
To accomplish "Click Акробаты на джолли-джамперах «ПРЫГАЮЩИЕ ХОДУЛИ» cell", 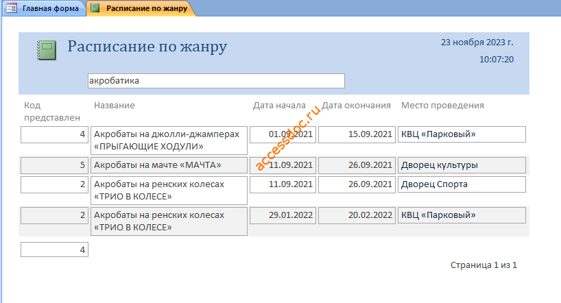I will [169, 141].
